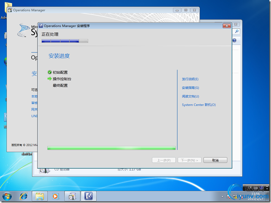Switch to Operations Manager setup taskbar item

[x=88, y=196]
